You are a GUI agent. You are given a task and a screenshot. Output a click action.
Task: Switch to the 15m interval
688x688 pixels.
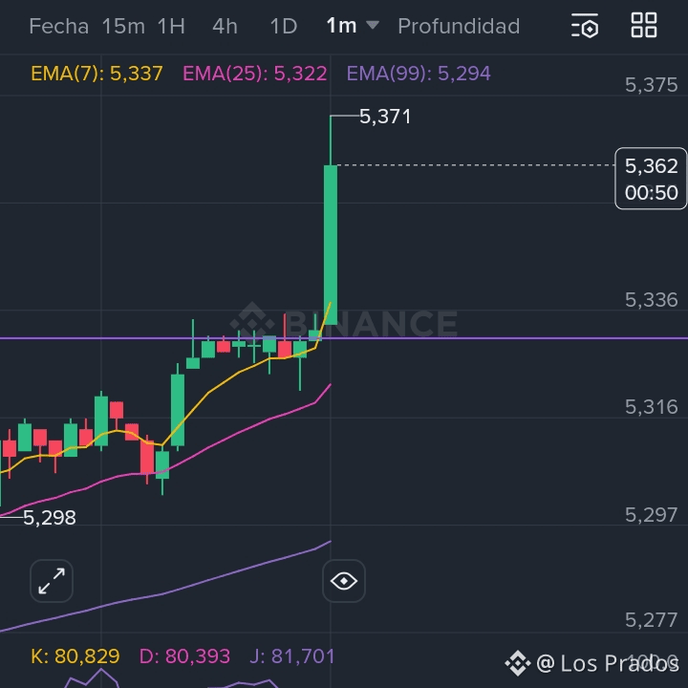click(x=123, y=27)
